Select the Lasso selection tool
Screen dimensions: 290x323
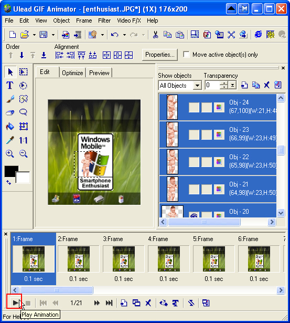(23, 112)
